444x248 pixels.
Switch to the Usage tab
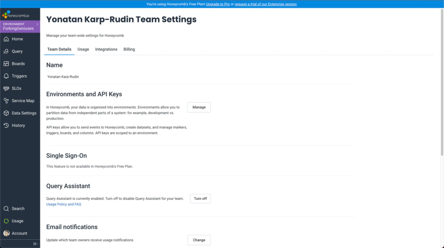coord(83,50)
